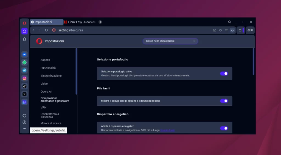
Task: Open the sidebar heart favorites icon
Action: pos(24,116)
